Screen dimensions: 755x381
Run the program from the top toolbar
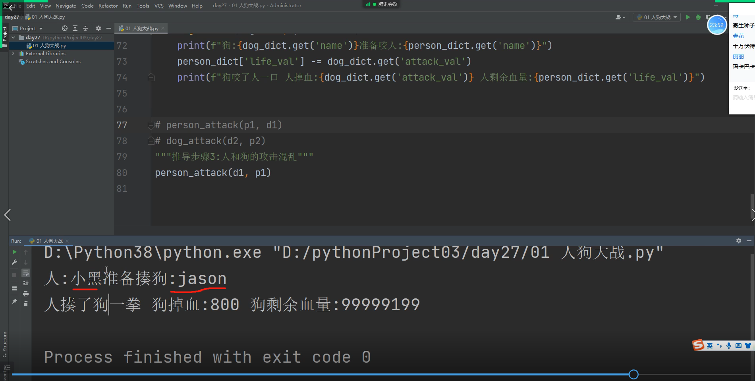[688, 17]
